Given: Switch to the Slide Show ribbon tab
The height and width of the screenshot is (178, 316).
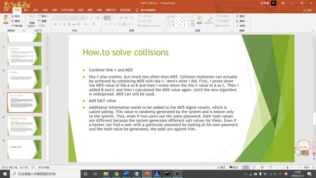Looking at the screenshot, I should (x=68, y=10).
